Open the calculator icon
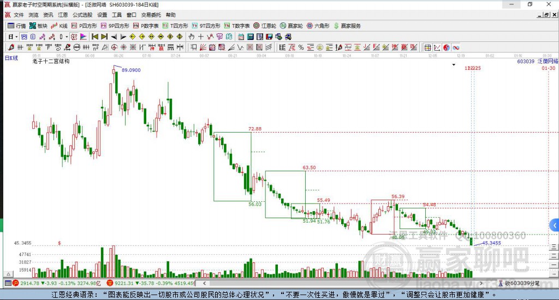The height and width of the screenshot is (300, 559). [x=250, y=37]
